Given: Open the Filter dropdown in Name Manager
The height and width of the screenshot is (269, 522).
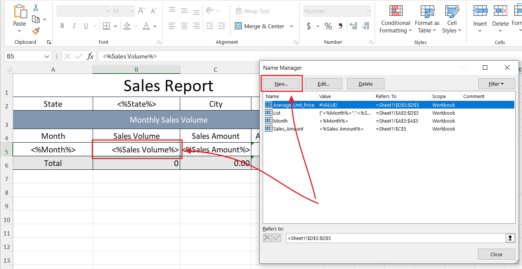Looking at the screenshot, I should coord(496,84).
